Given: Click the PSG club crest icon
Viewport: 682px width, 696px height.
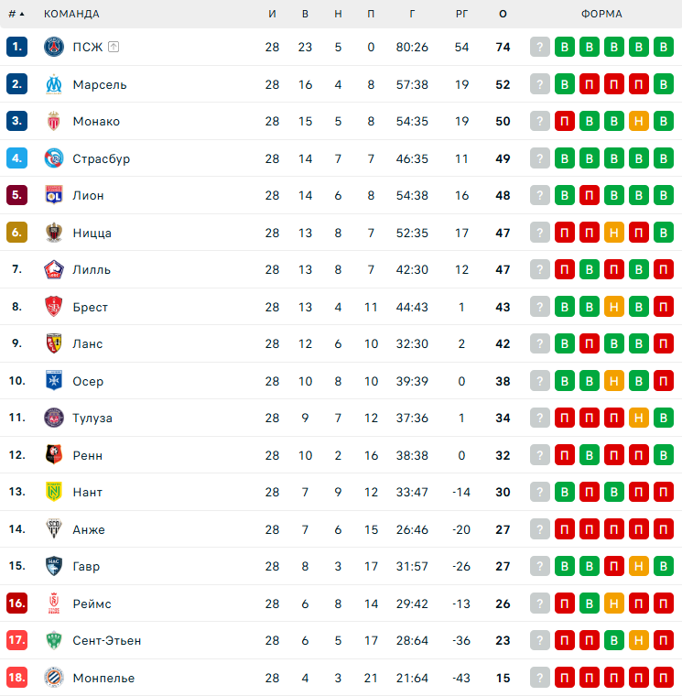Looking at the screenshot, I should (53, 47).
